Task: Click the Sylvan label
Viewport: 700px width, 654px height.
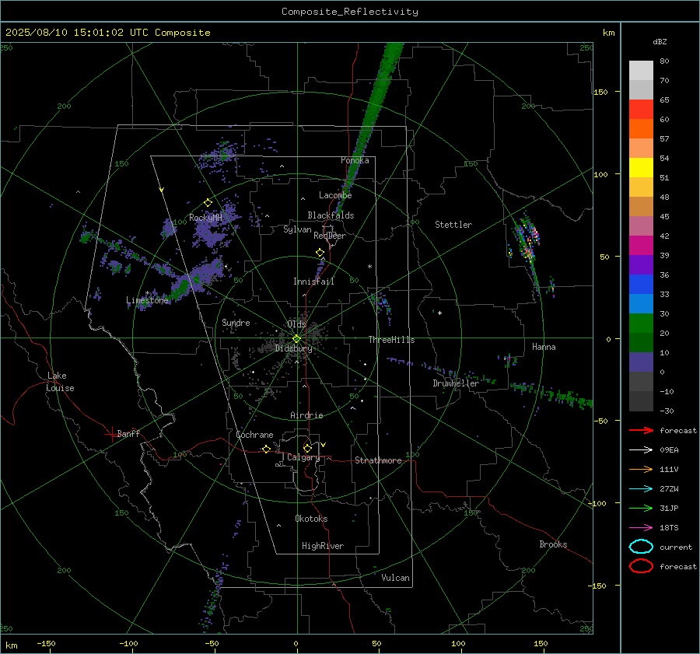Action: pyautogui.click(x=297, y=229)
